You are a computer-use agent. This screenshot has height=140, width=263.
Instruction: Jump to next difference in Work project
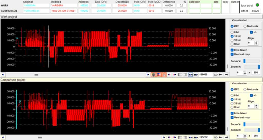[x=175, y=75]
